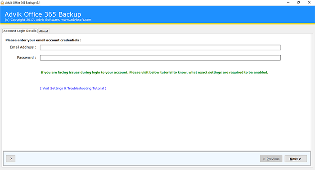Click the Next button

296,159
